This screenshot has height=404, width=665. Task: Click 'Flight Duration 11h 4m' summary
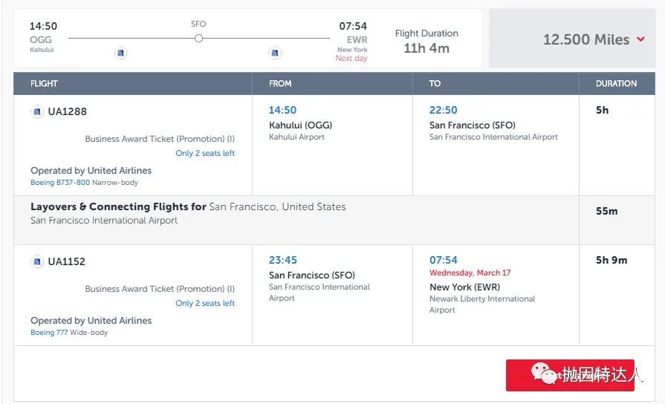click(x=426, y=41)
